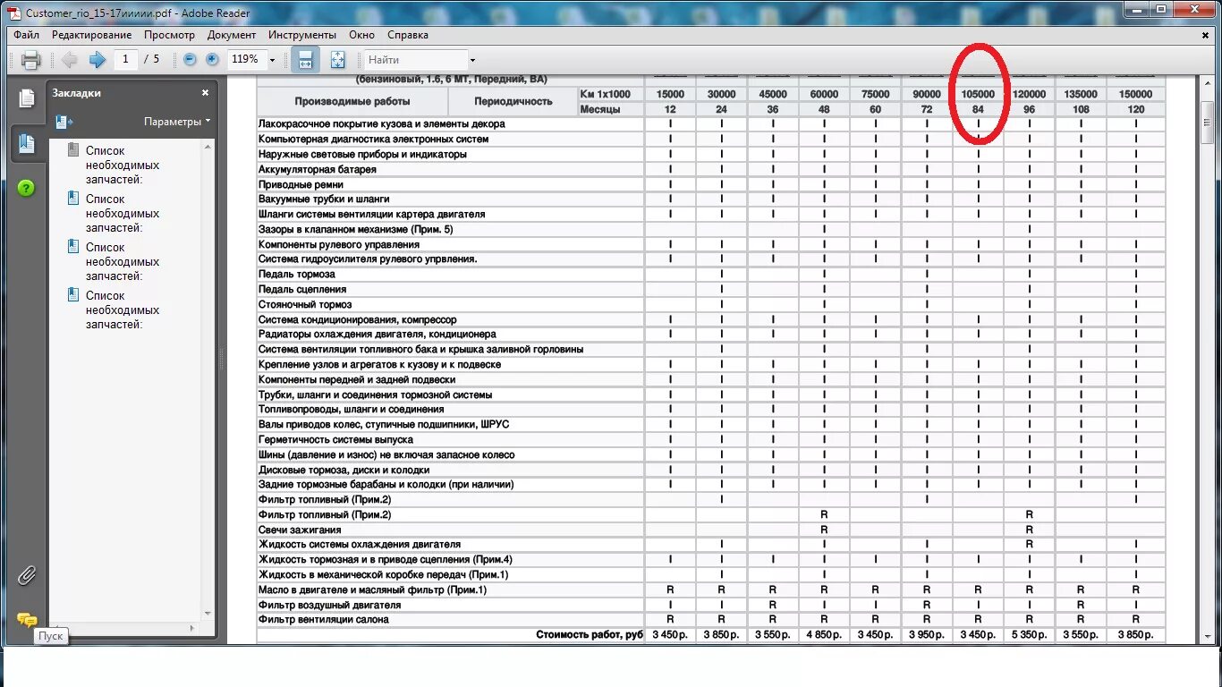Click the 4 850р. cost cell
1222x687 pixels.
[824, 635]
